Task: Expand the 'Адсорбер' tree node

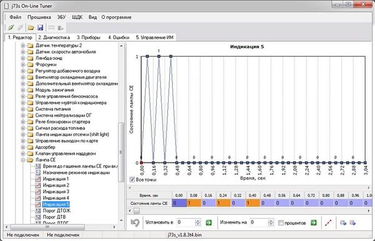Action: coord(23,147)
